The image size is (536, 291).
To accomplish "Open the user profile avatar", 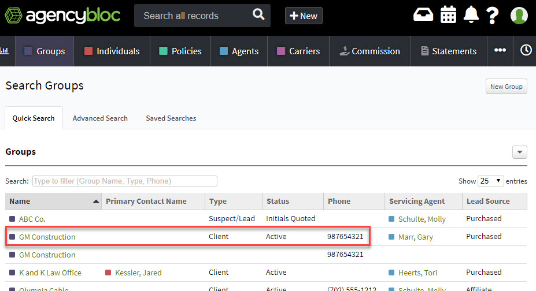I will point(519,16).
